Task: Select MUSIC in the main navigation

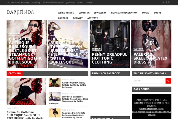Action: (x=146, y=13)
